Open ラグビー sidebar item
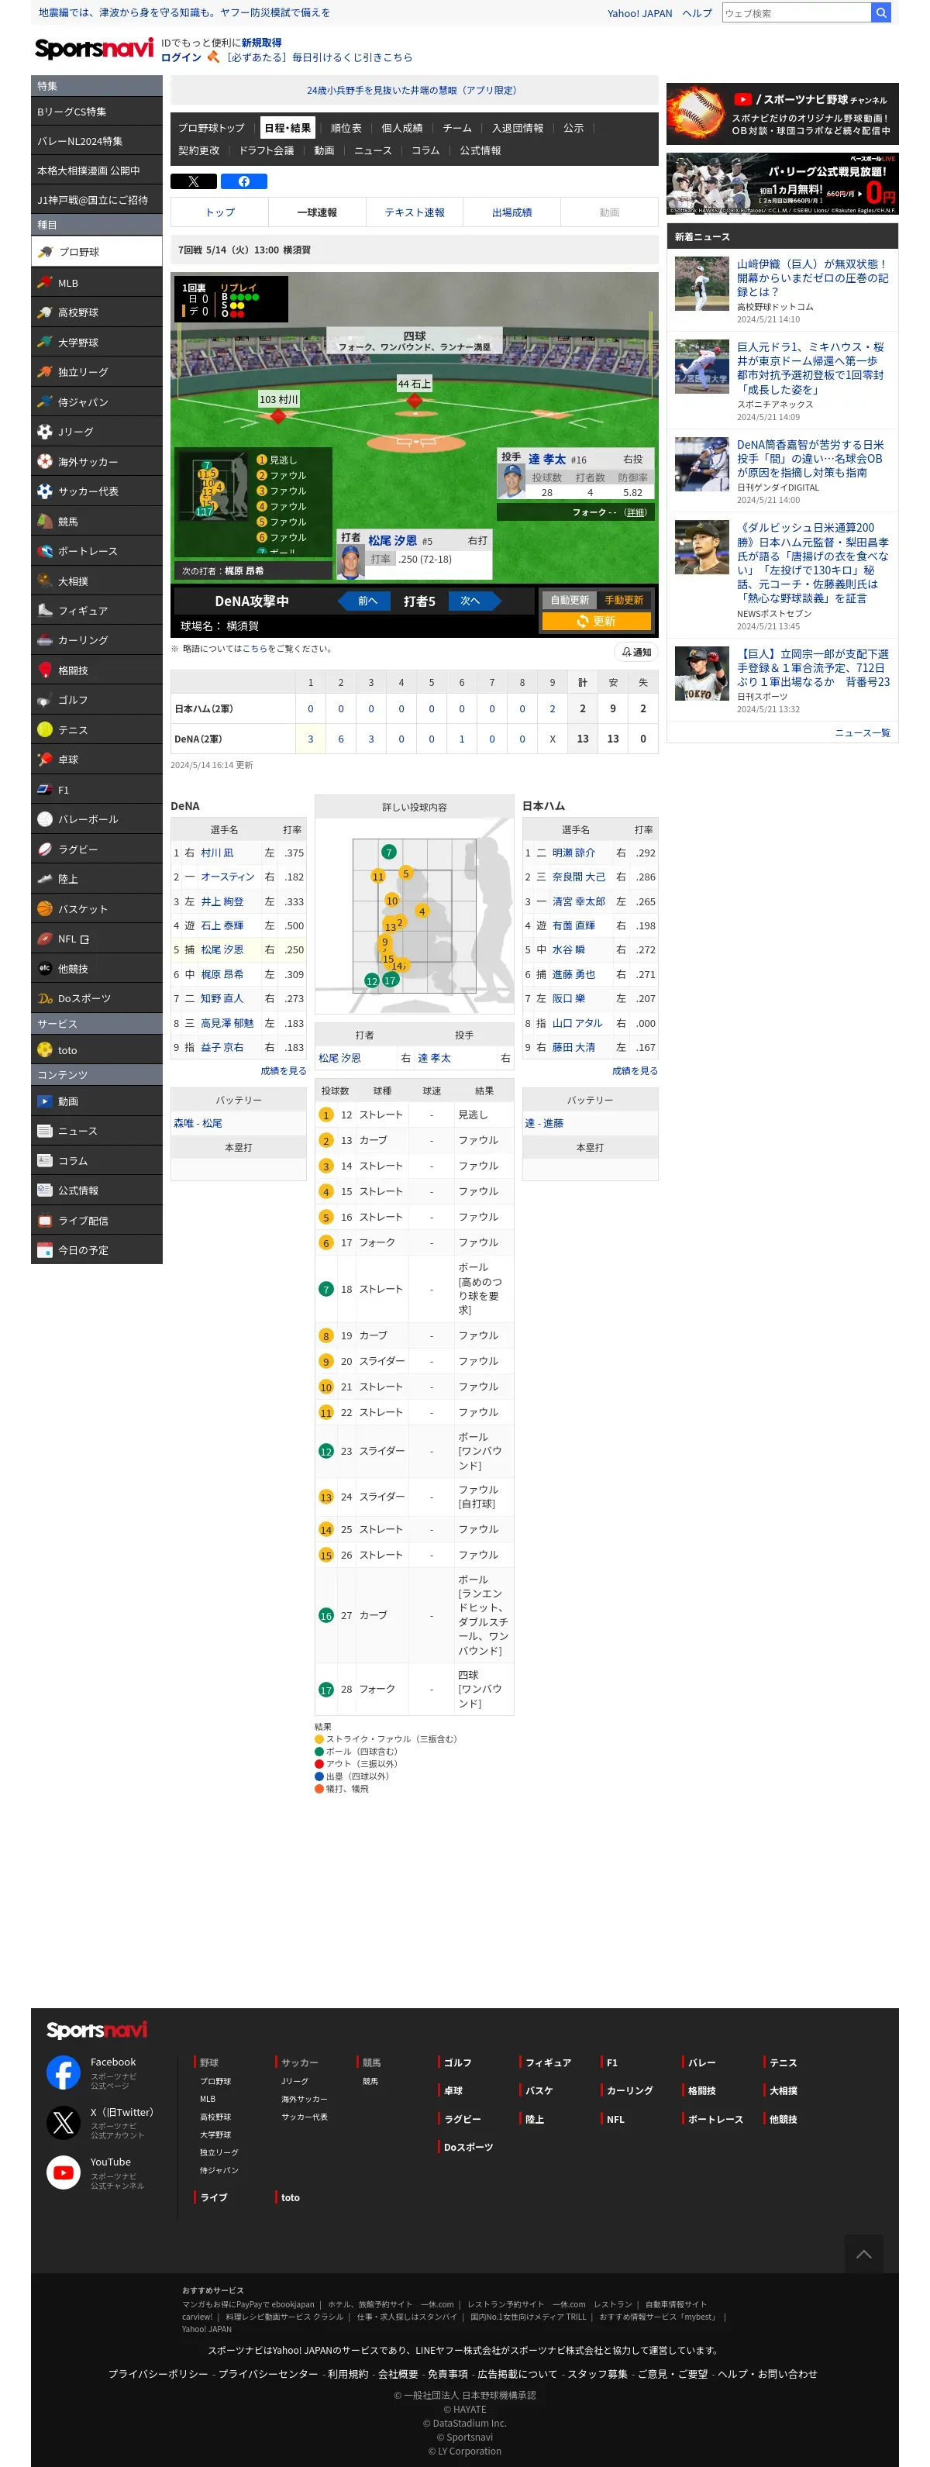 click(x=97, y=849)
